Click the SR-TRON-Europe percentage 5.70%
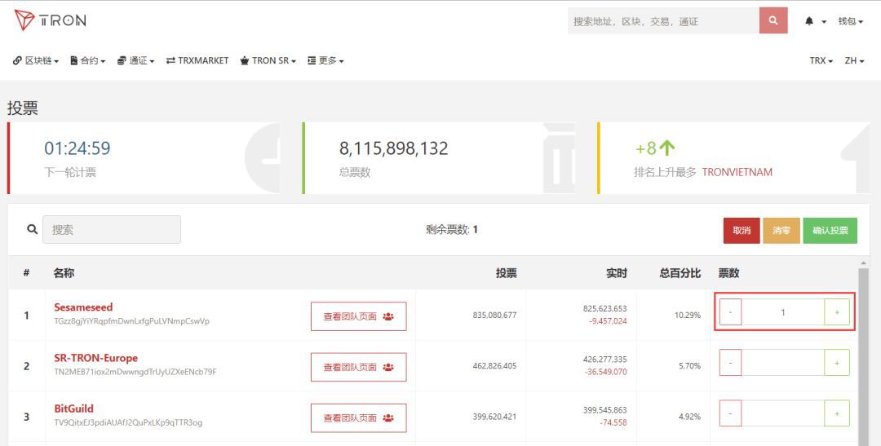881x446 pixels. 689,365
